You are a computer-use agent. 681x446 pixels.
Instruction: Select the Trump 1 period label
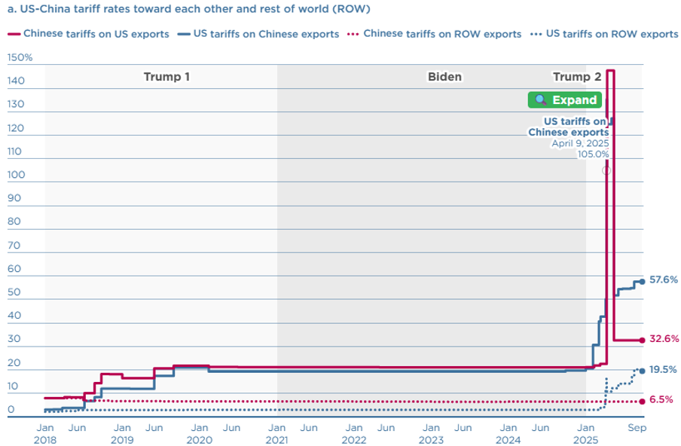[166, 77]
